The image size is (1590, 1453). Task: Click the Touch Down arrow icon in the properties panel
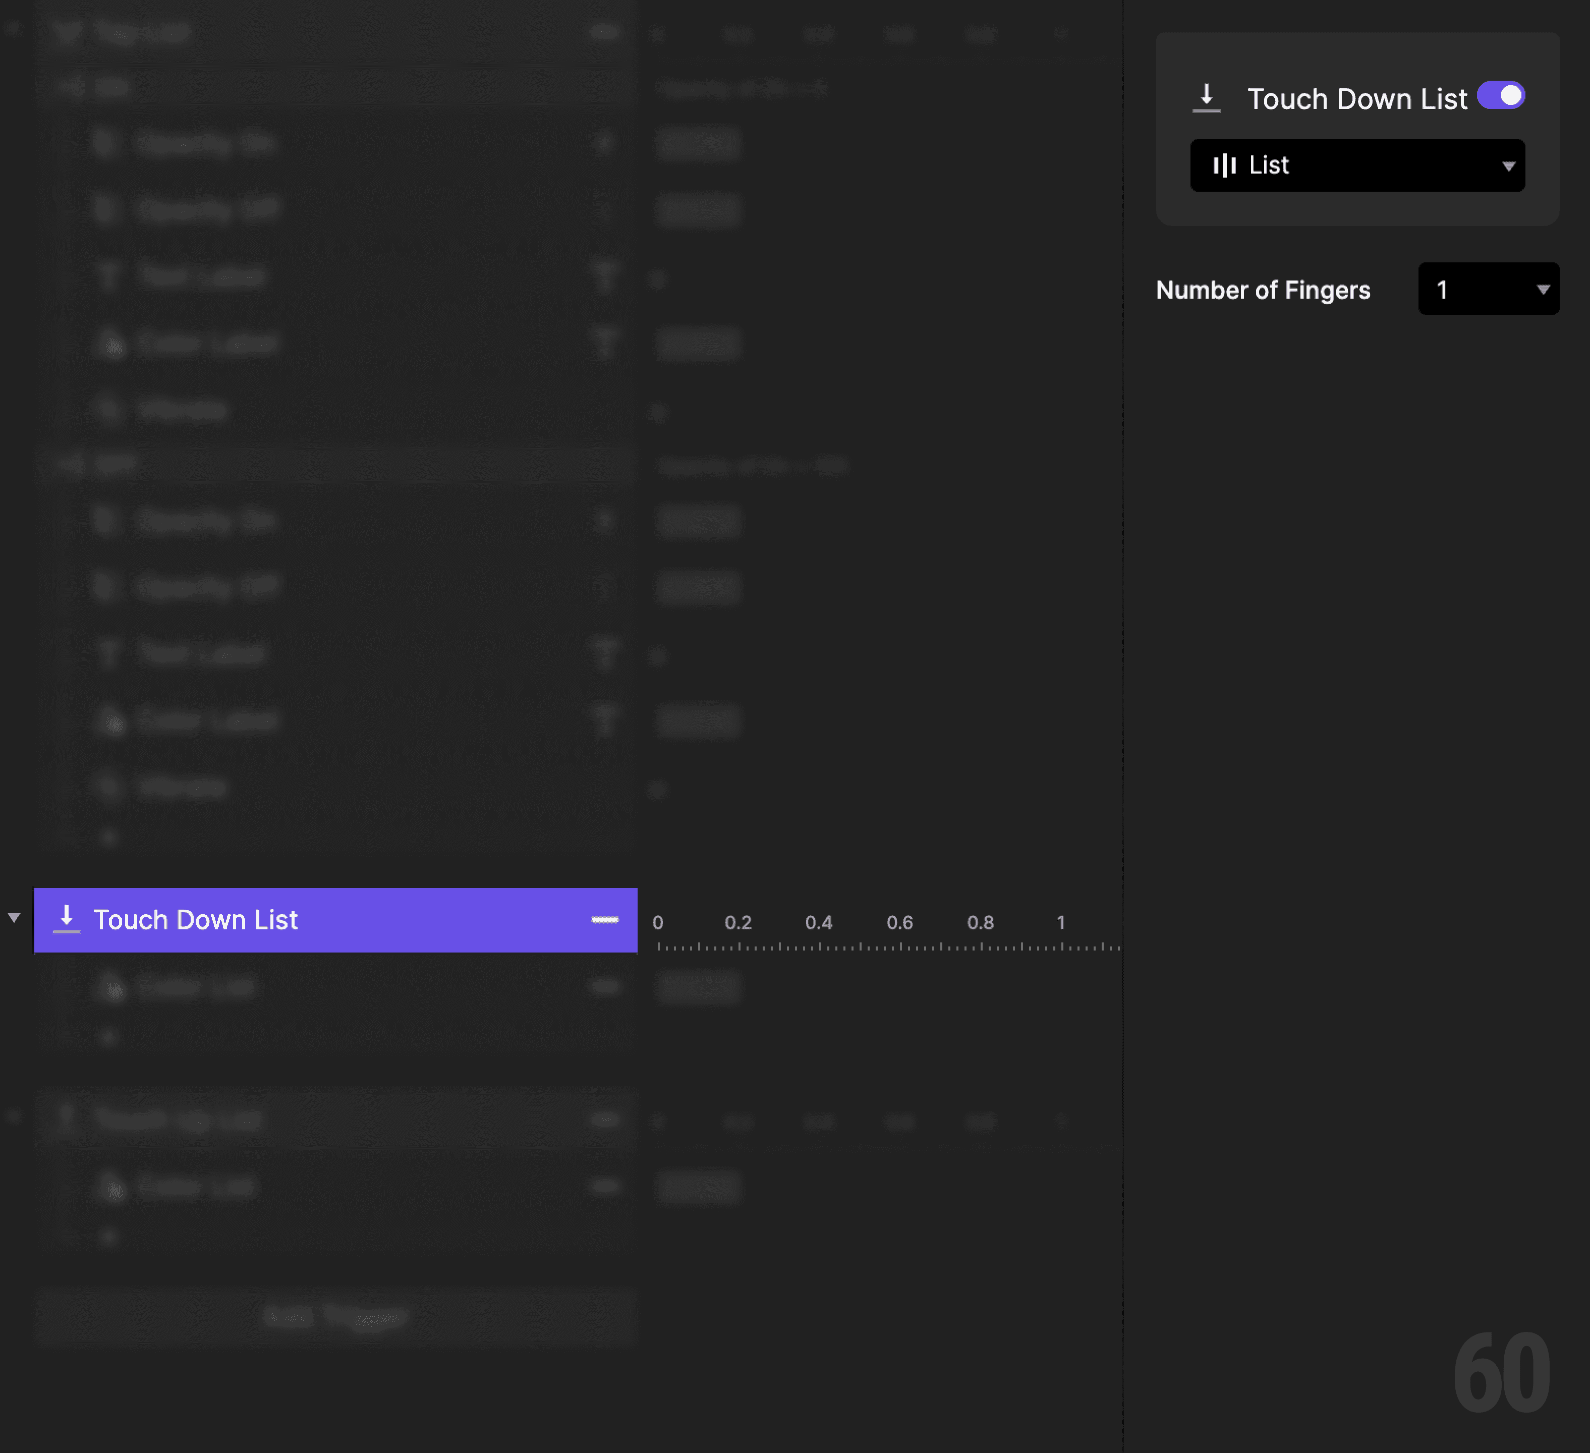1206,96
